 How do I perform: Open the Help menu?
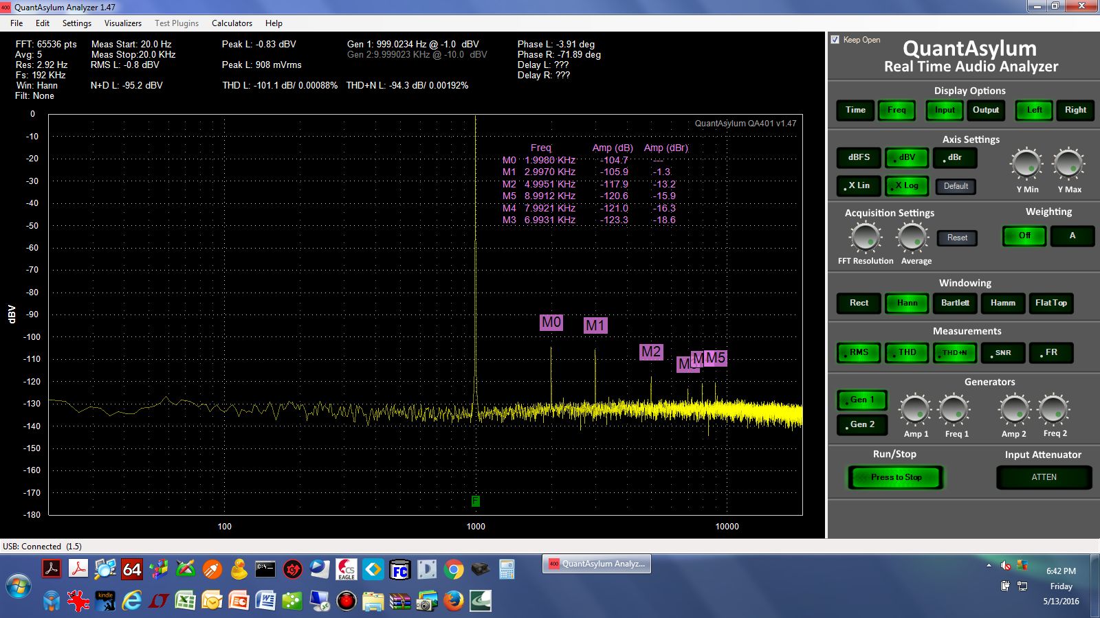click(274, 23)
